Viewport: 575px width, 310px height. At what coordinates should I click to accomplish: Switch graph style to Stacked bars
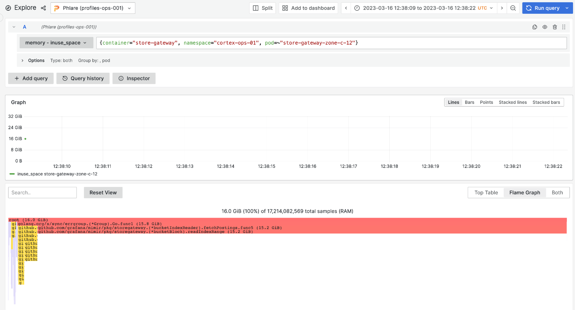[x=546, y=102]
